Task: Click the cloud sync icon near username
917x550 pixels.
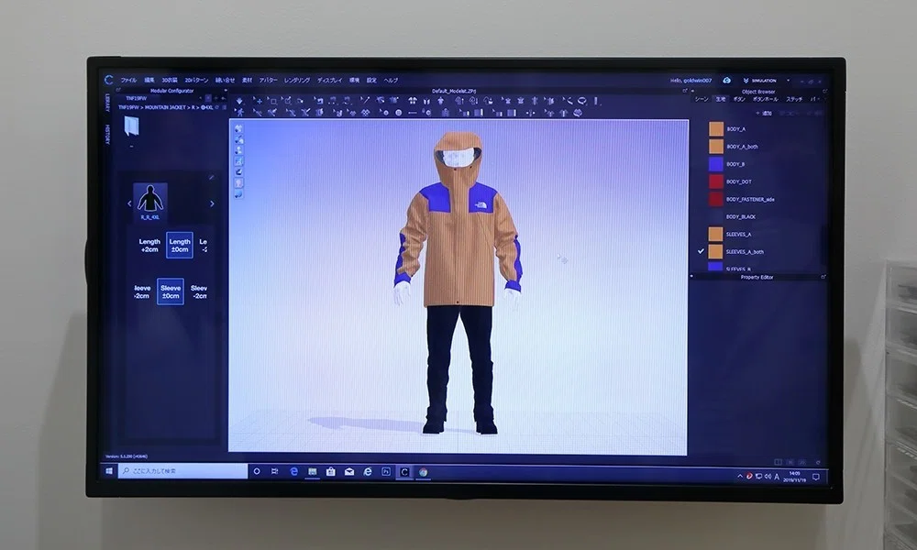Action: [727, 80]
